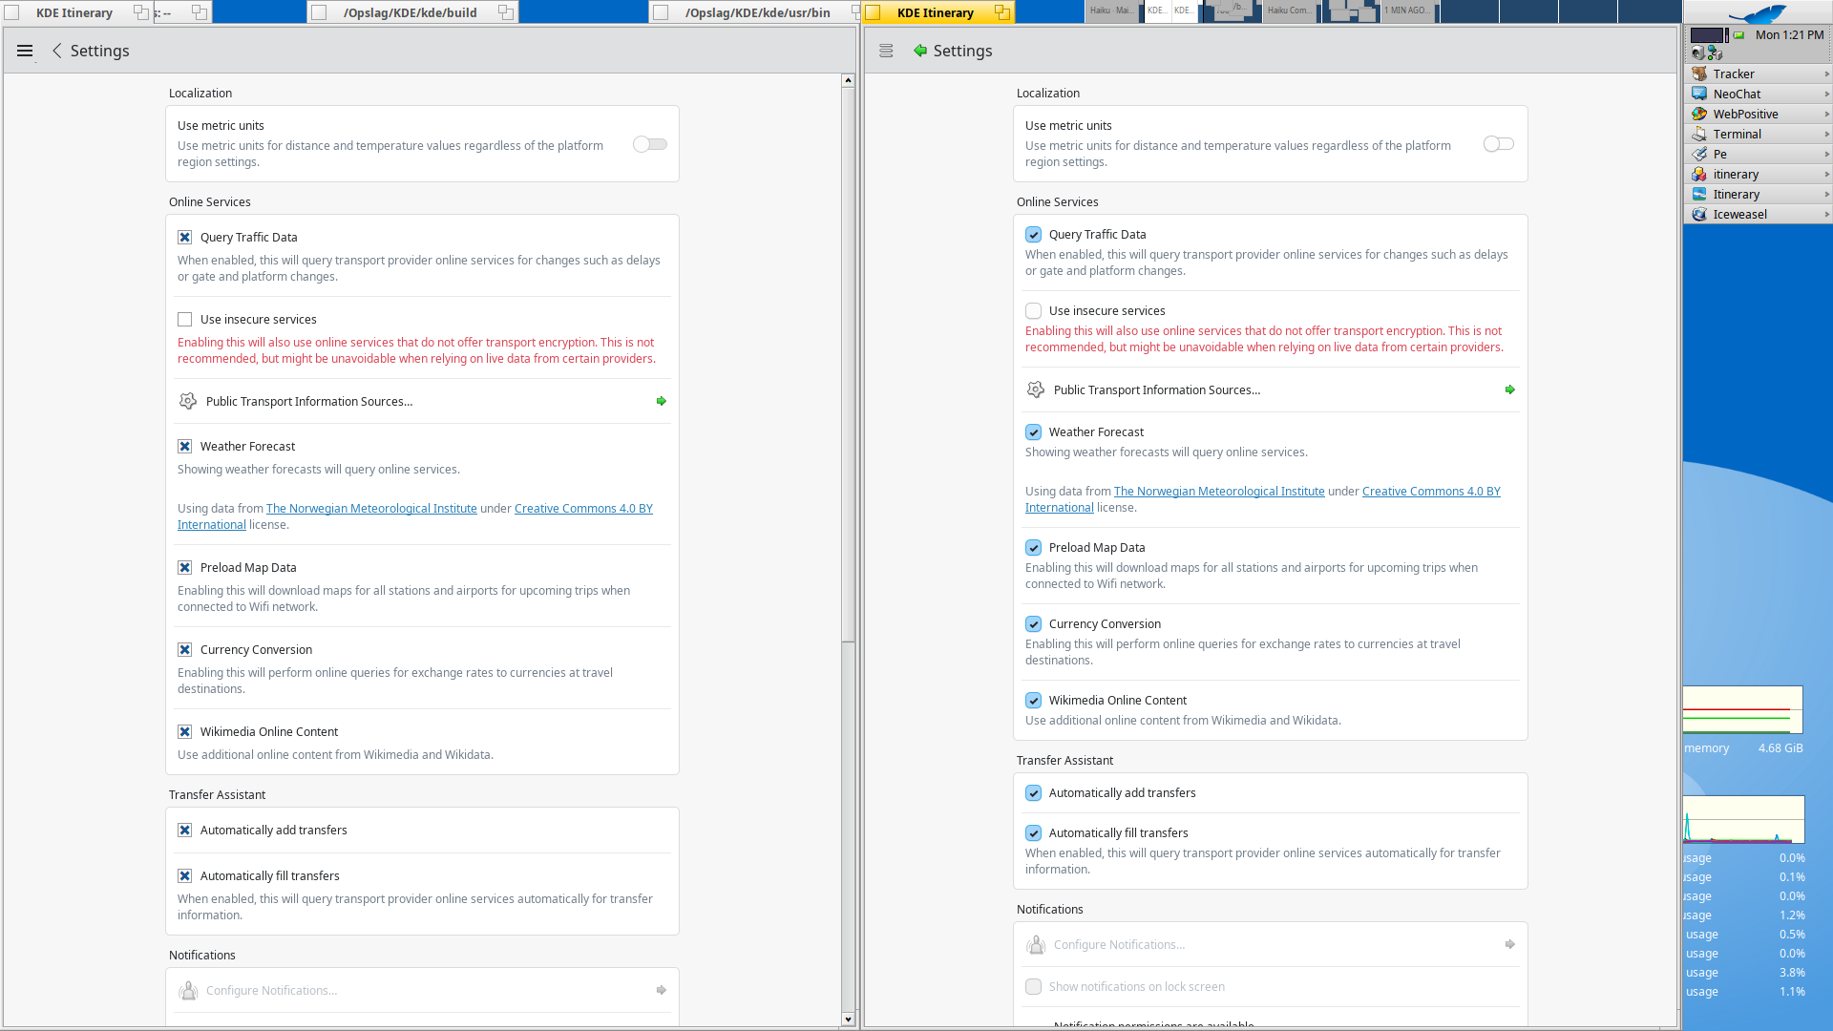
Task: Click green back arrow in right Settings header
Action: click(x=920, y=51)
